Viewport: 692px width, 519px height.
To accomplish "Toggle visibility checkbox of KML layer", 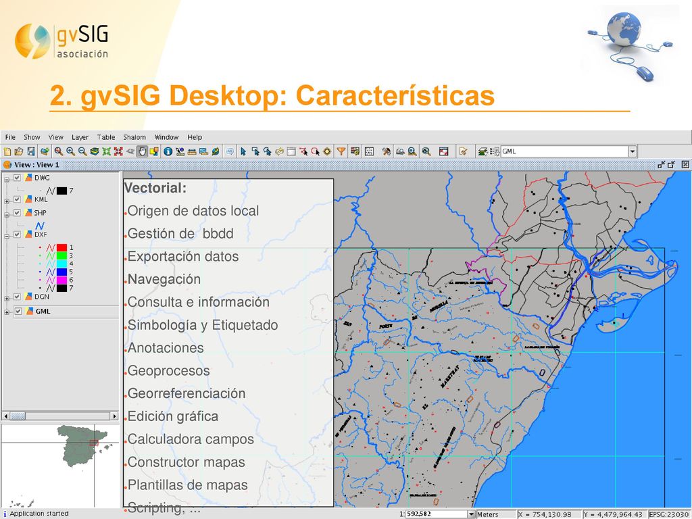I will coord(17,199).
